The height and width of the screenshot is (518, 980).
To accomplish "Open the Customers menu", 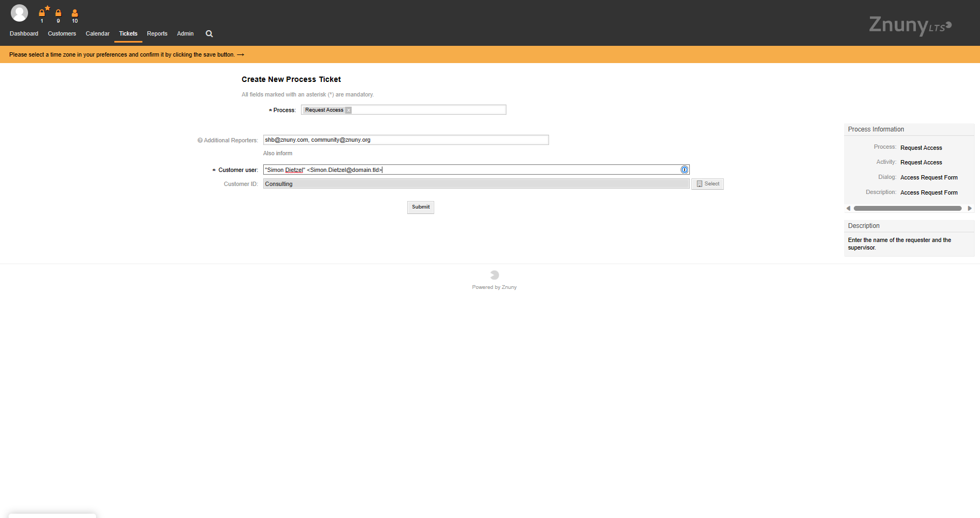I will (x=62, y=33).
